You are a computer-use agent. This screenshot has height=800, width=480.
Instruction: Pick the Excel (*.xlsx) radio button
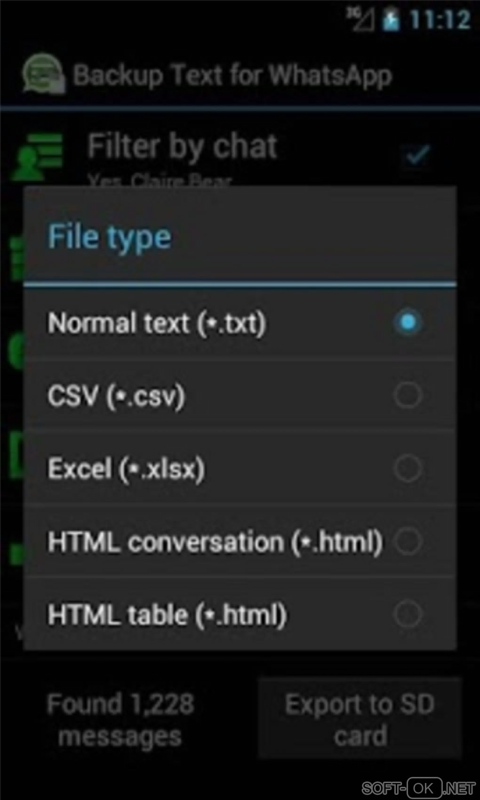tap(408, 468)
